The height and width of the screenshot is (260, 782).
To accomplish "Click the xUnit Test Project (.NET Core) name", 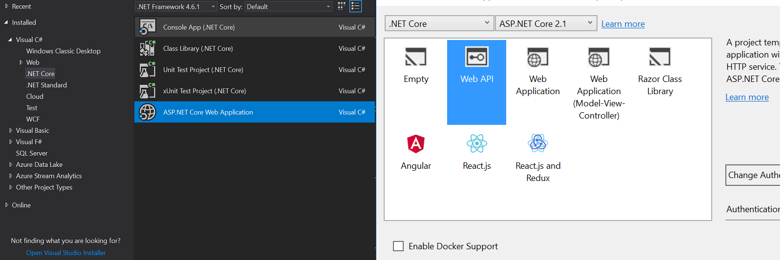I will pyautogui.click(x=205, y=91).
